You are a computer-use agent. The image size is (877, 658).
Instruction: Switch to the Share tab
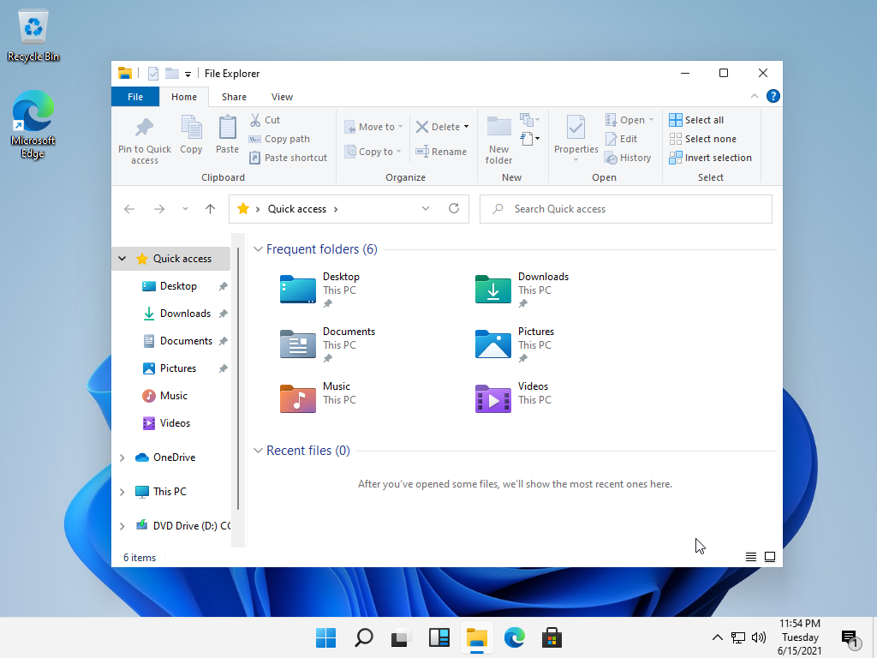point(234,97)
